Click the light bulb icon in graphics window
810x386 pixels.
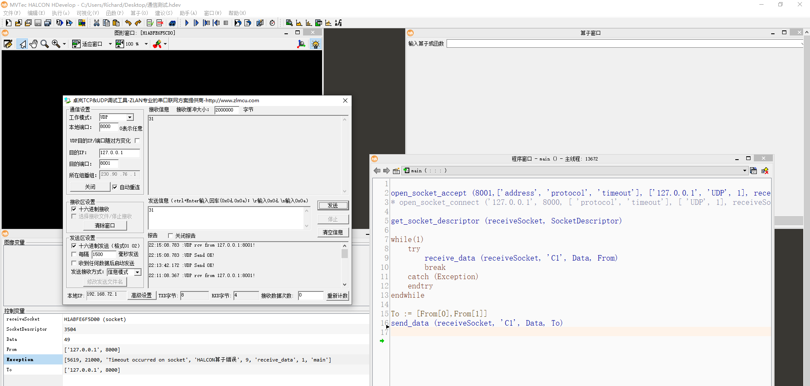[315, 44]
